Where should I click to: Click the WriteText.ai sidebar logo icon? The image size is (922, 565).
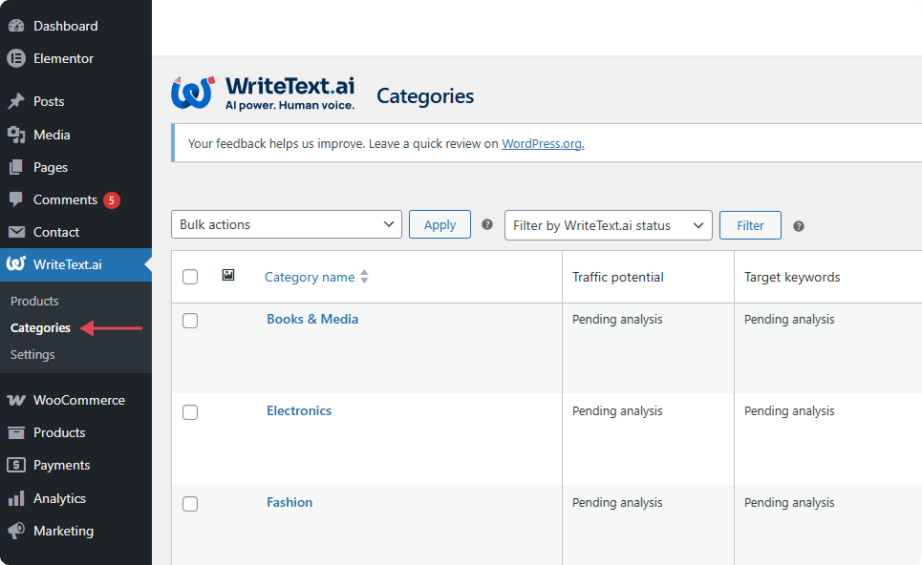(16, 264)
